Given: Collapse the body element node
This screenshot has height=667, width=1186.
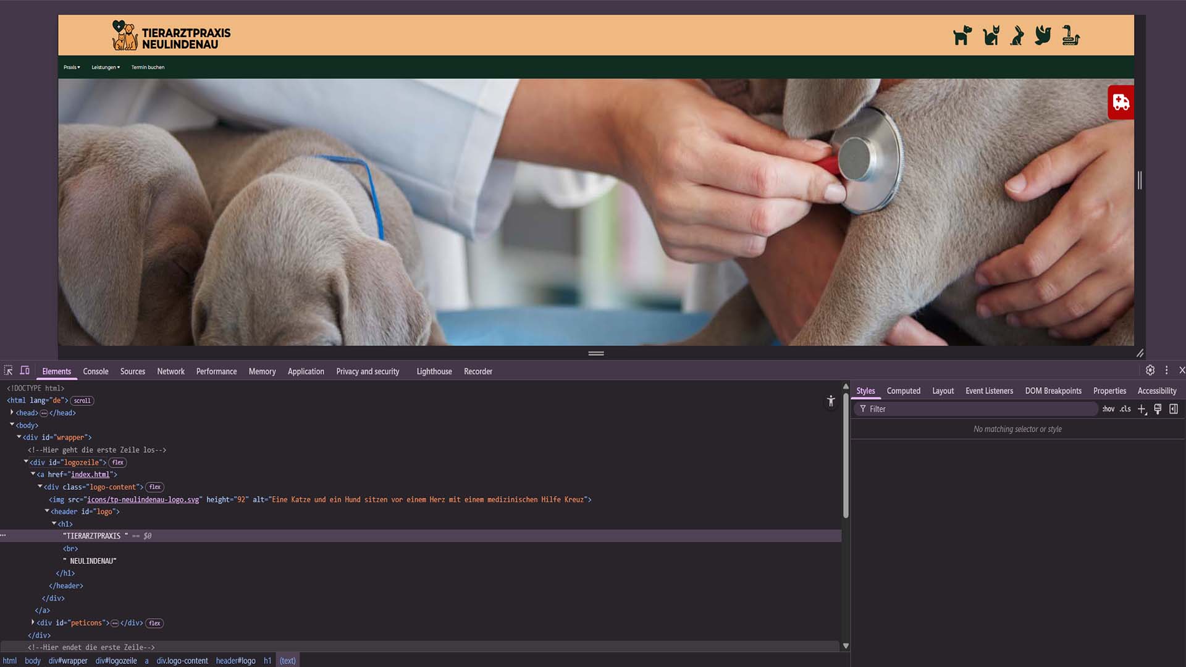Looking at the screenshot, I should (12, 424).
